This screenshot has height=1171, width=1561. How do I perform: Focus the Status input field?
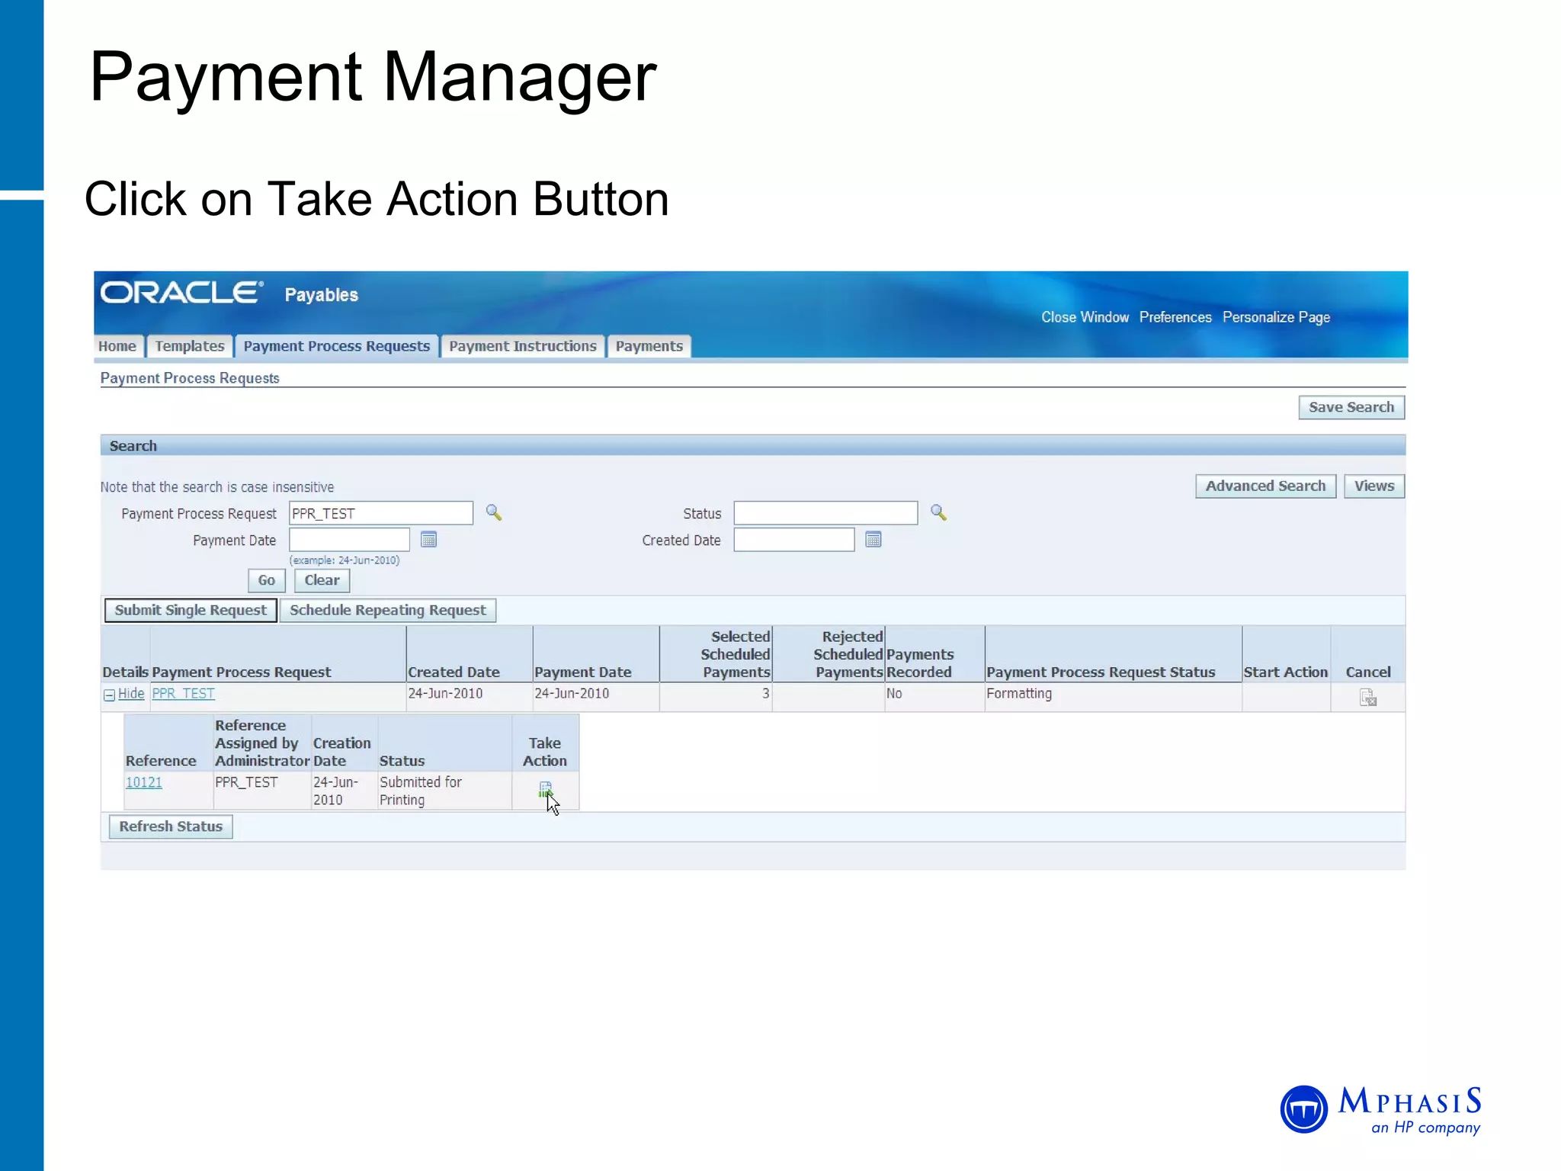click(825, 513)
